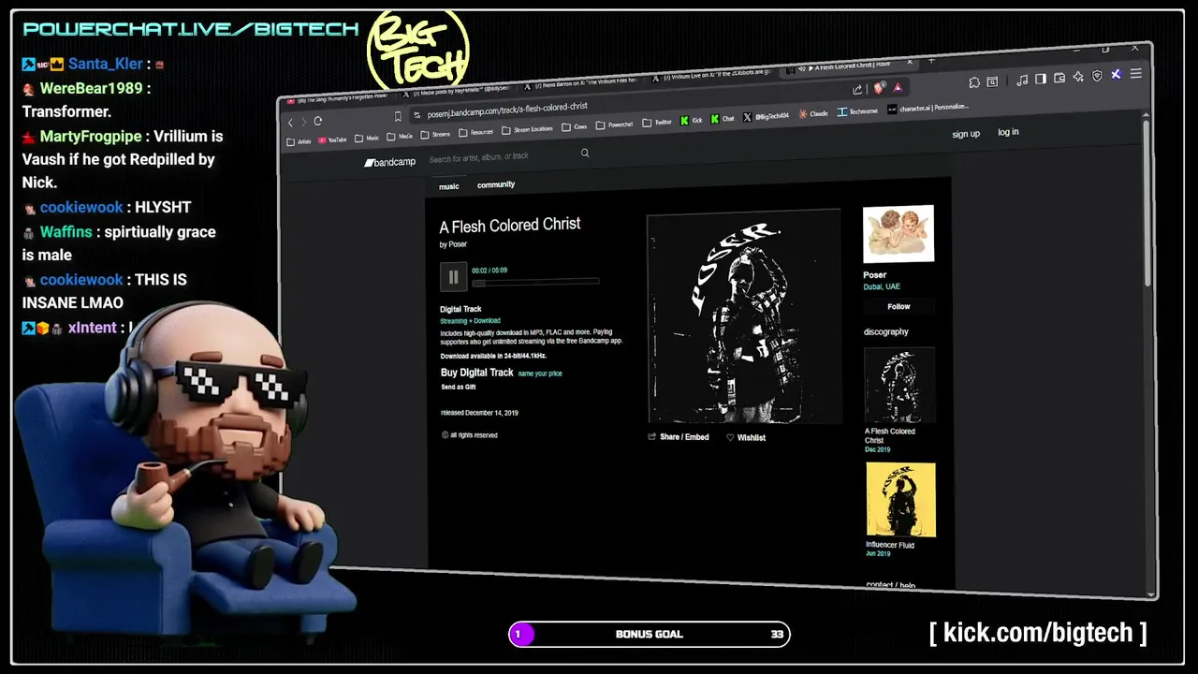Open a new tab with the plus button
This screenshot has height=674, width=1198.
[x=931, y=61]
